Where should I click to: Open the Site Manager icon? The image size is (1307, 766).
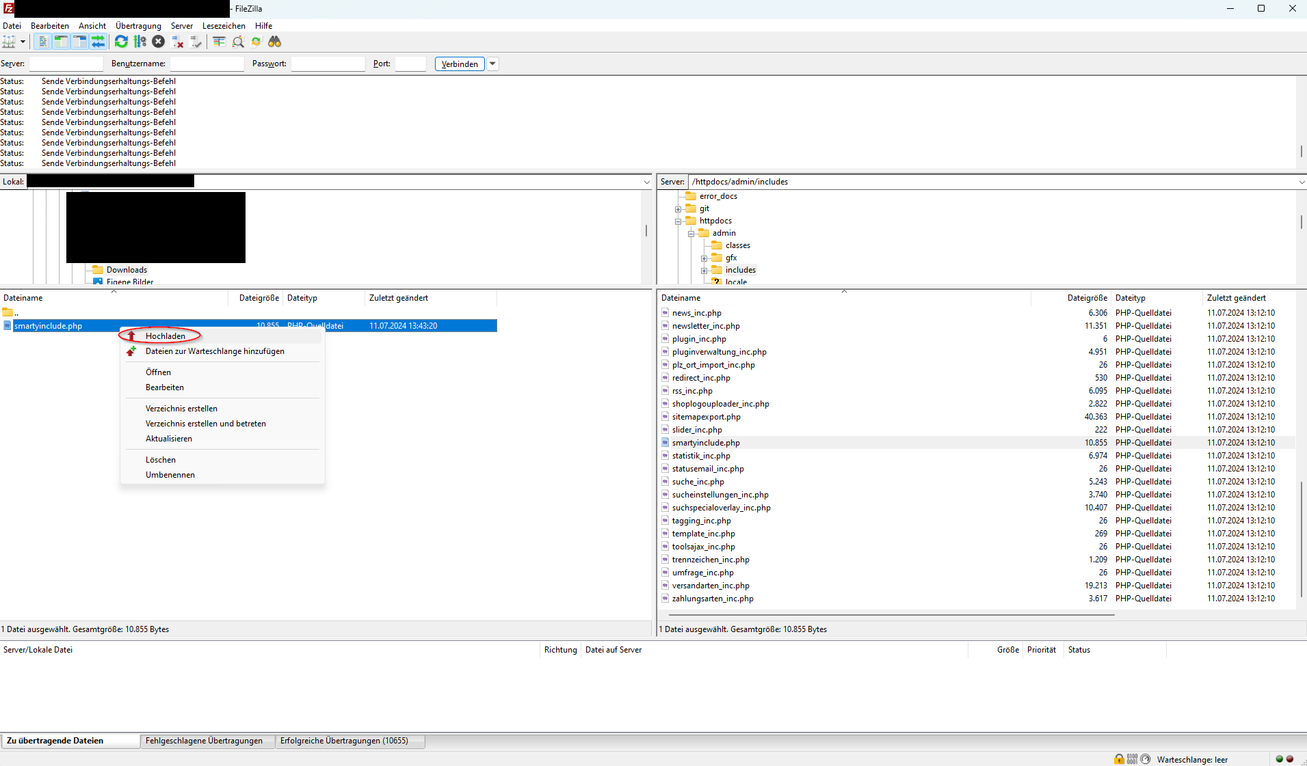[x=8, y=42]
